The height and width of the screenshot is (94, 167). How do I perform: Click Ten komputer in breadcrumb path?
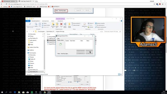coord(41,32)
